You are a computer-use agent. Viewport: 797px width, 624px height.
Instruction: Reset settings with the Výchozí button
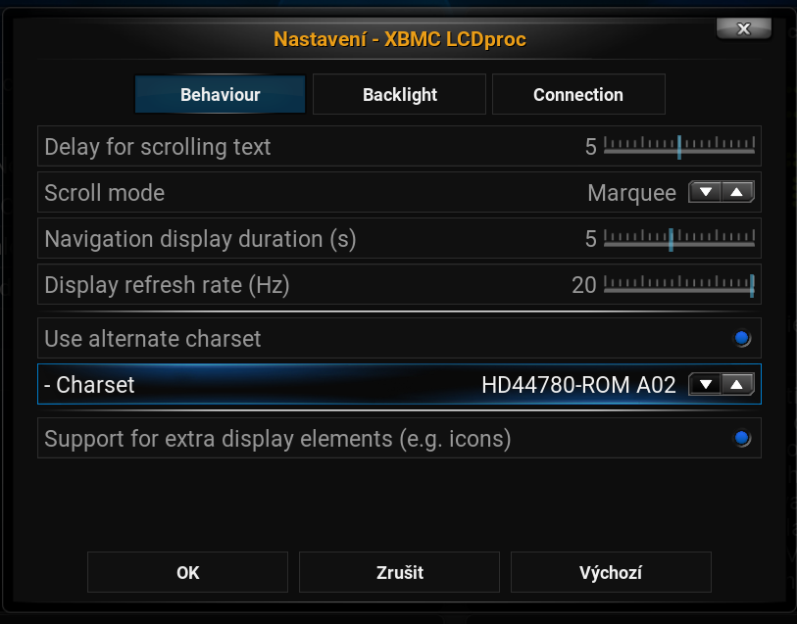click(x=611, y=572)
